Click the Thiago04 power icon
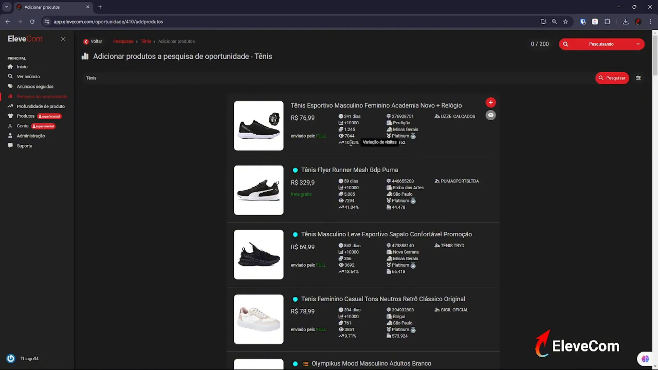Screen dimensions: 658x370 point(11,358)
